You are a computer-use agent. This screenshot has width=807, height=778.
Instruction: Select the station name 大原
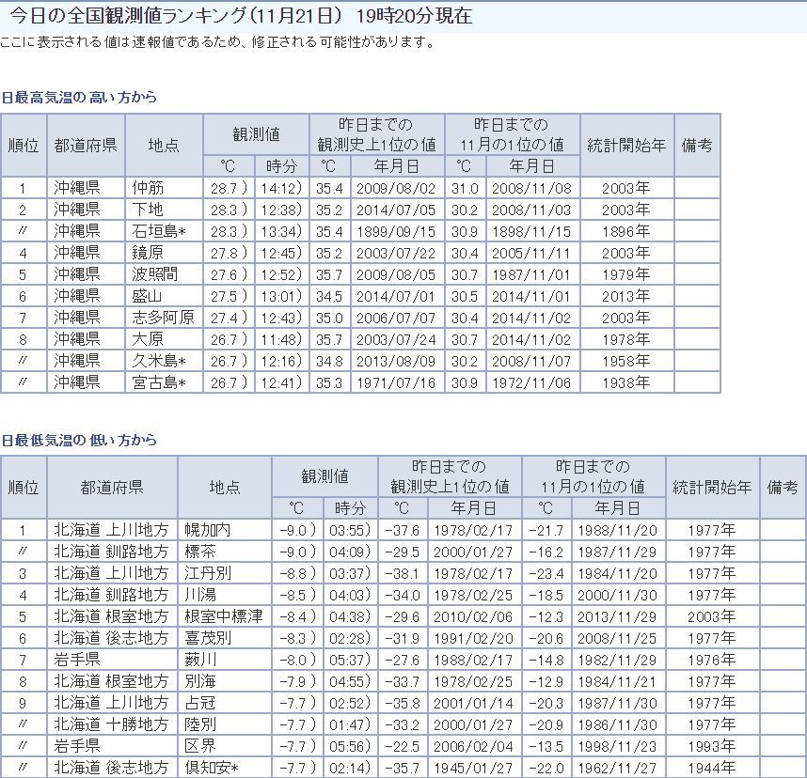pyautogui.click(x=148, y=339)
